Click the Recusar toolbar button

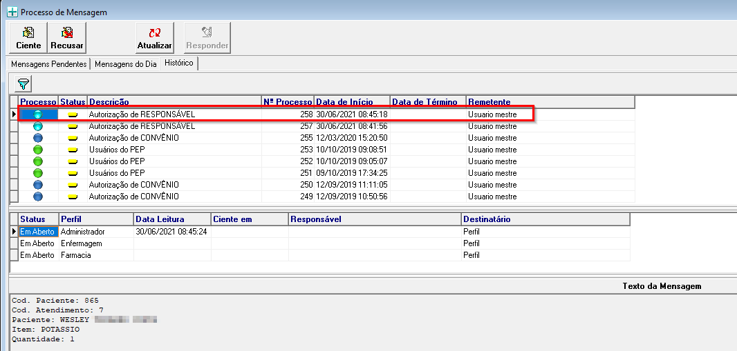point(67,37)
